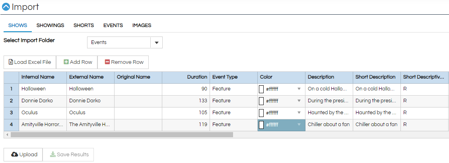This screenshot has height=163, width=449.
Task: Click the Internal Name cell reading Halloween
Action: tap(43, 89)
